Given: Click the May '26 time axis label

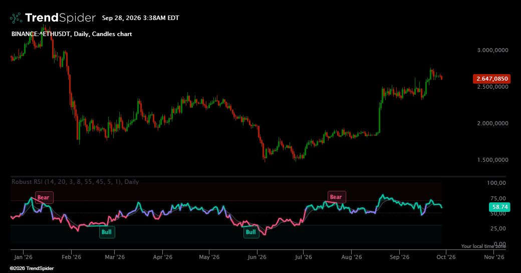Looking at the screenshot, I should click(209, 257).
